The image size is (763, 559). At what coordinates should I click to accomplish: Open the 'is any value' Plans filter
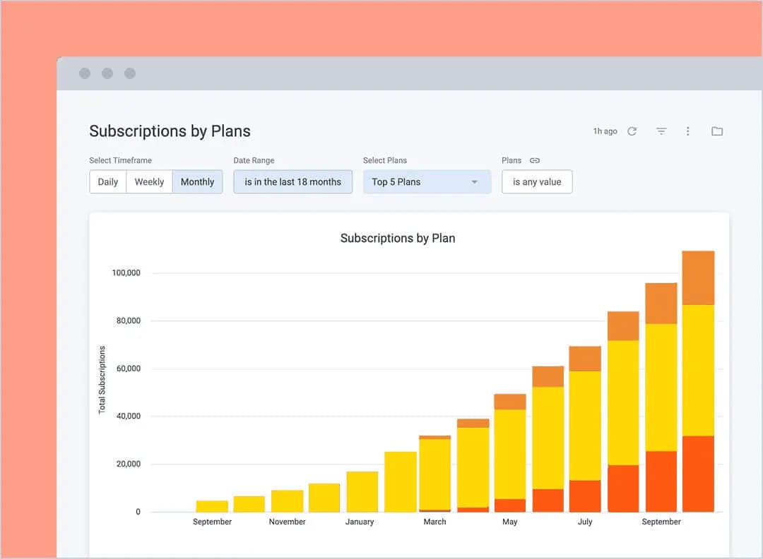537,181
